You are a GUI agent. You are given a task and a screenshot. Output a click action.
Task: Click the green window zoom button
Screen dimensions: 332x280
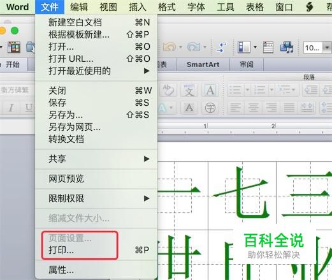tap(15, 31)
